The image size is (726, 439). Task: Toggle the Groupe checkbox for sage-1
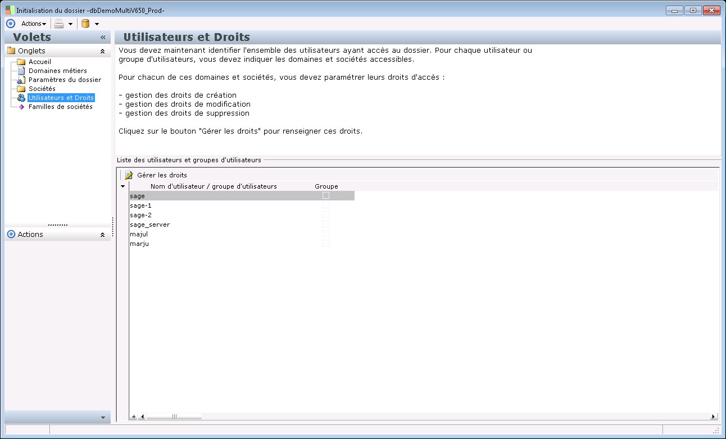[326, 205]
